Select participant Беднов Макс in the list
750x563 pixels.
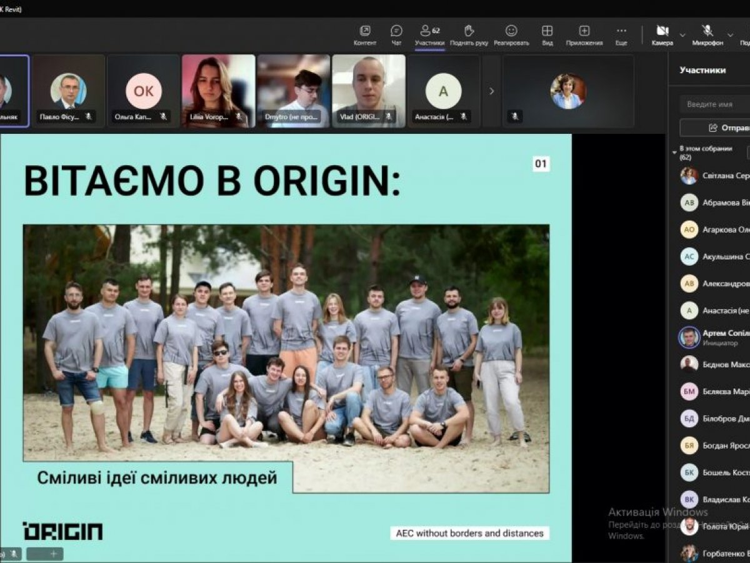click(x=714, y=364)
